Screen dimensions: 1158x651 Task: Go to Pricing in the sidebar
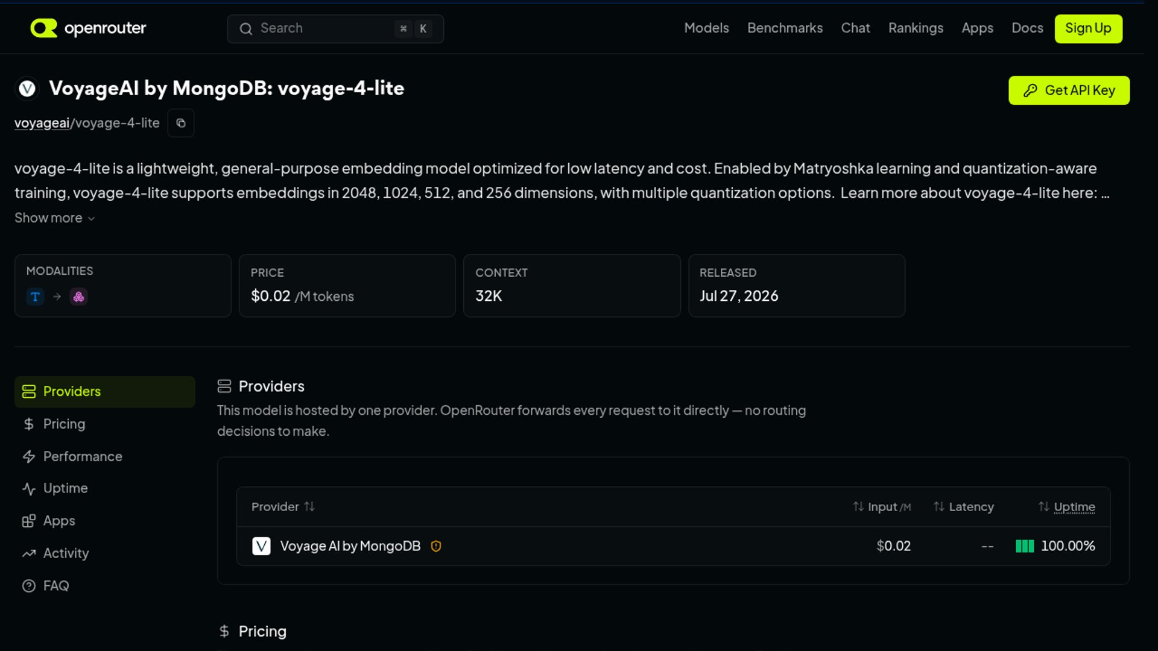click(x=105, y=424)
